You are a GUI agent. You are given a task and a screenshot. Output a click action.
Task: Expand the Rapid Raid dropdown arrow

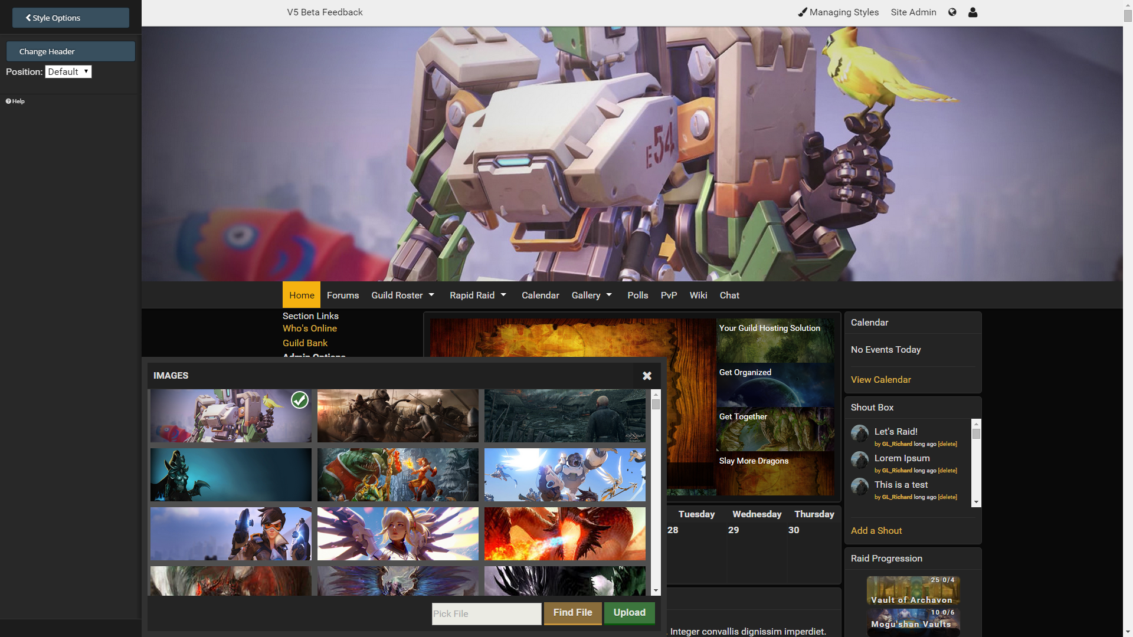pyautogui.click(x=503, y=295)
